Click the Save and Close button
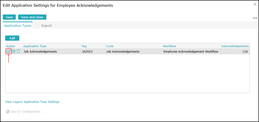Viewport: 259px width, 122px height. point(32,17)
